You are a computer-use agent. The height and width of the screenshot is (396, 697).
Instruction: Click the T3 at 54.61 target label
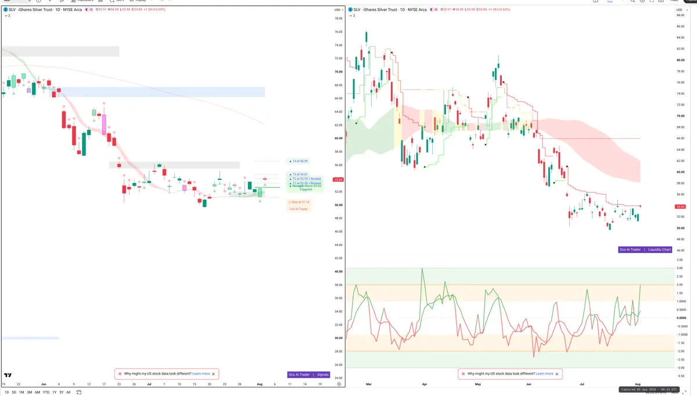click(299, 174)
